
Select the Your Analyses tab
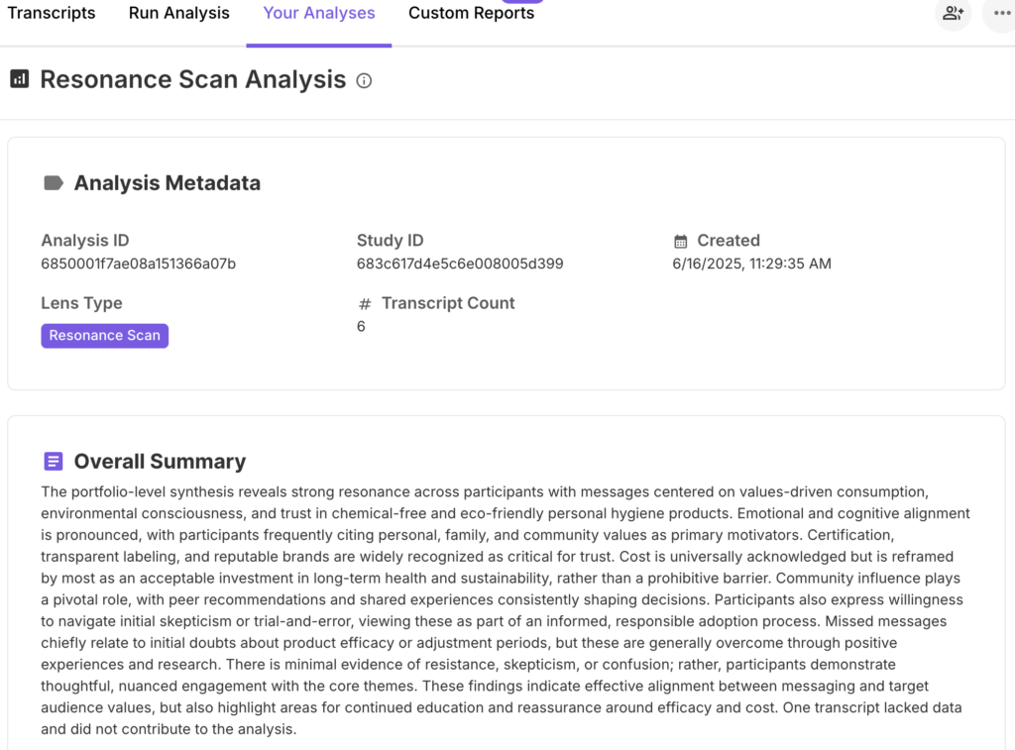pyautogui.click(x=319, y=14)
